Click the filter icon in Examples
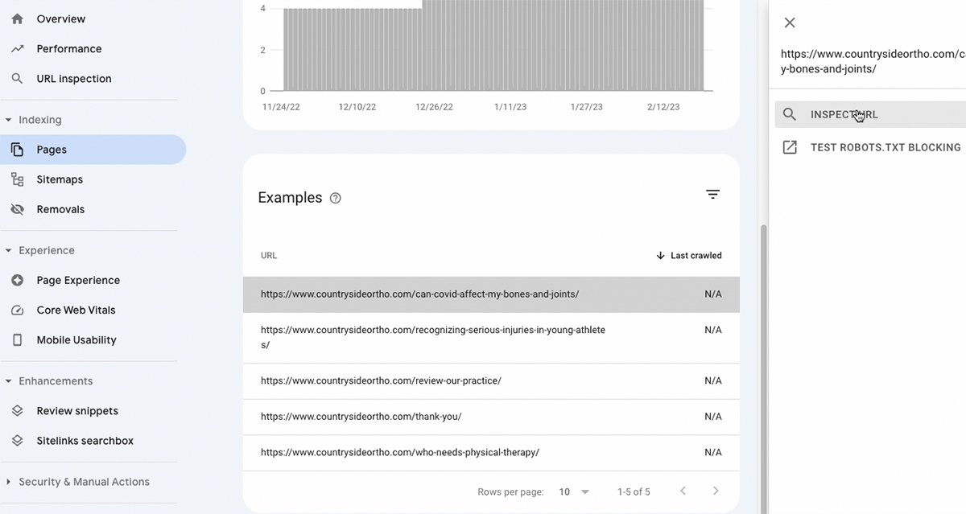 [x=712, y=195]
